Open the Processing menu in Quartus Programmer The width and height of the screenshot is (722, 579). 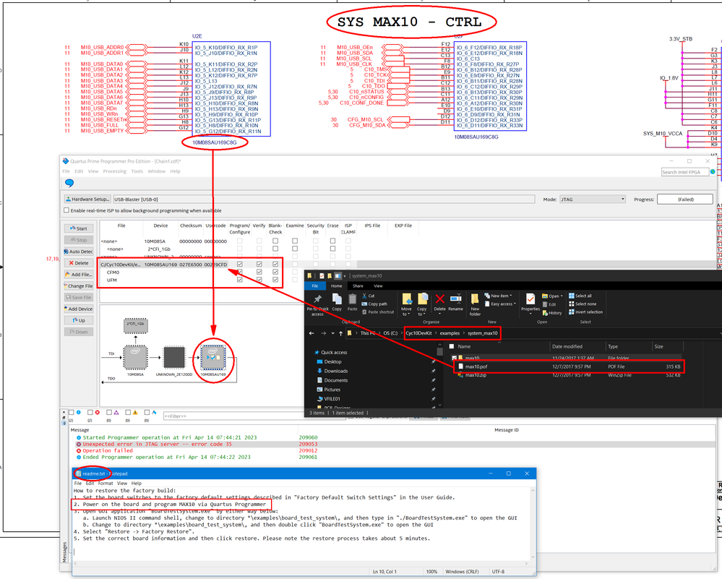tap(115, 171)
